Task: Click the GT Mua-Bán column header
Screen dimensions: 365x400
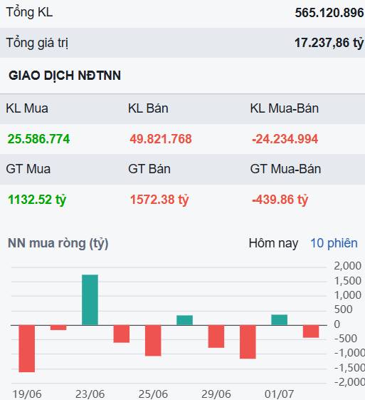Action: (x=285, y=169)
